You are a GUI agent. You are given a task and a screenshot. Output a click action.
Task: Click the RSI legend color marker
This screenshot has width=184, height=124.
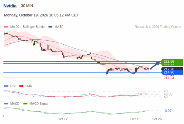pyautogui.click(x=6, y=86)
